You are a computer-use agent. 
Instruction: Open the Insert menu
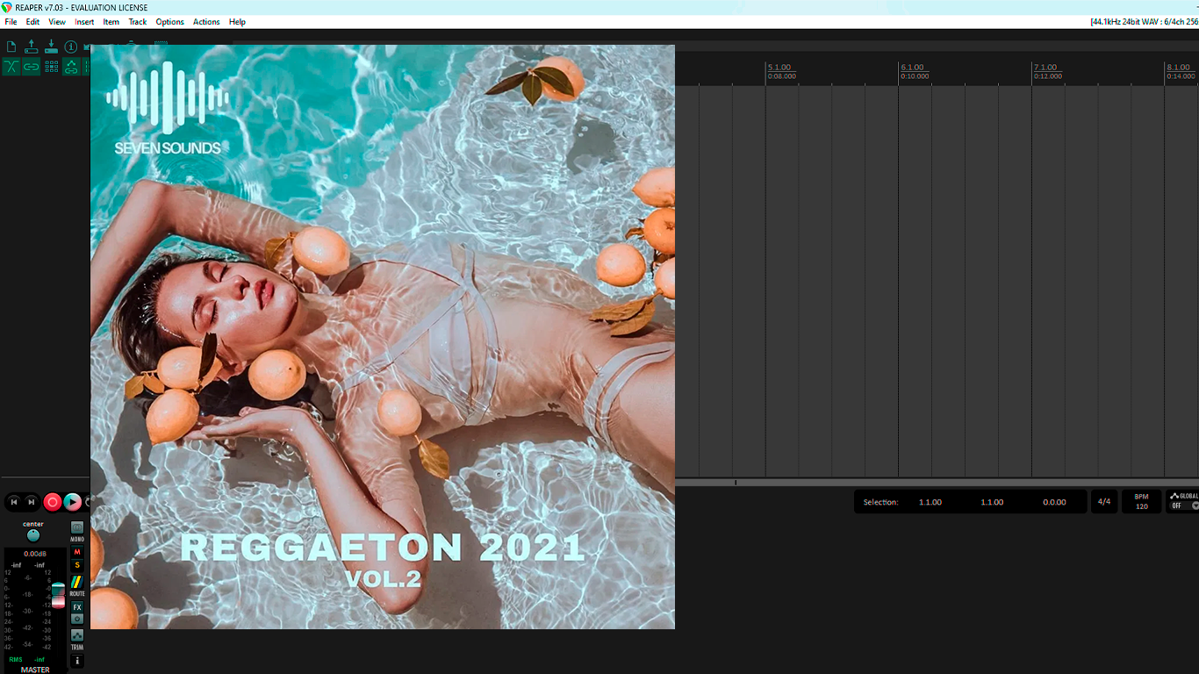(84, 22)
